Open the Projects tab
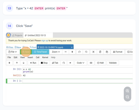 17,35
